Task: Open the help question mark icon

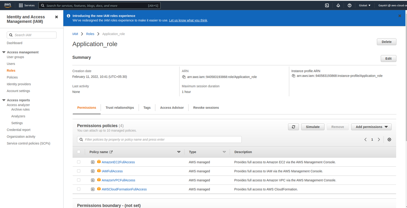Action: click(x=349, y=5)
